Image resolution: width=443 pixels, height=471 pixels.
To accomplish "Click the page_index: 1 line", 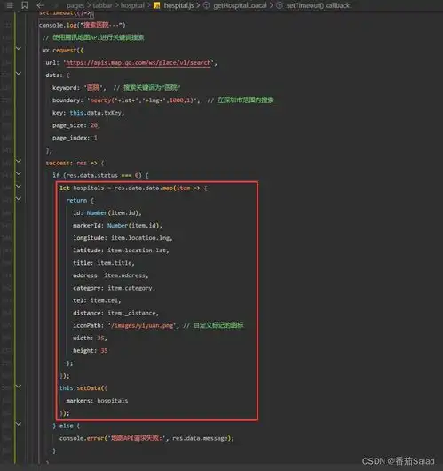I will [75, 138].
